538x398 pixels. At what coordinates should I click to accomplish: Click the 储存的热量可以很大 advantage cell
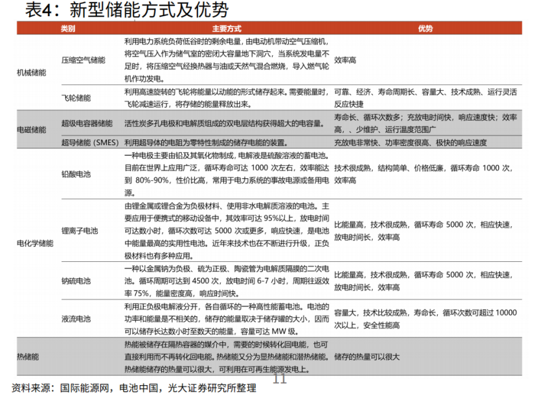pos(367,357)
